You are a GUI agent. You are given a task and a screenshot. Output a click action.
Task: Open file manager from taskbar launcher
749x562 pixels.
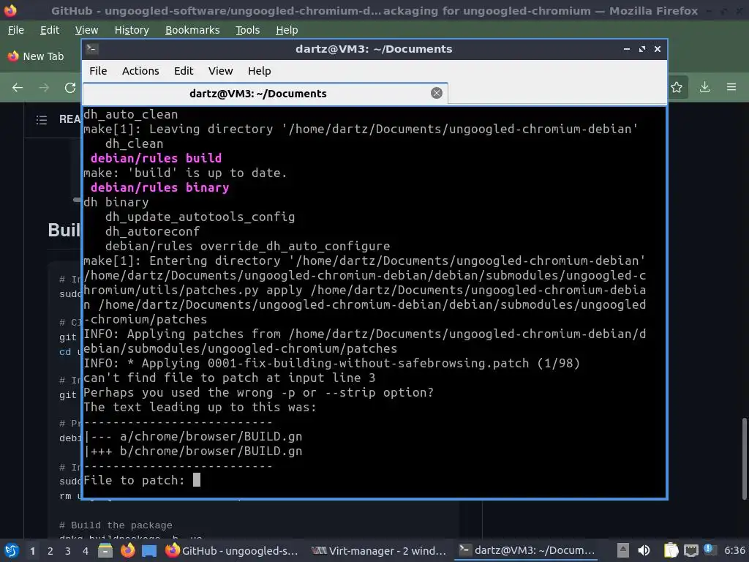[105, 550]
